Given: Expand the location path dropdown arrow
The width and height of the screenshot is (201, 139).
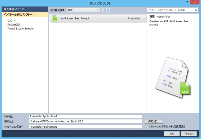Looking at the screenshot, I should 140,121.
